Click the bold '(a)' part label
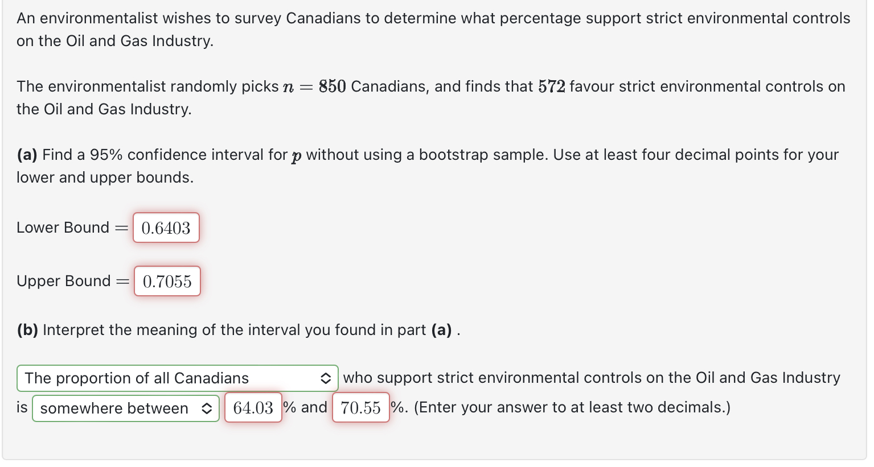Image resolution: width=874 pixels, height=467 pixels. [x=27, y=155]
